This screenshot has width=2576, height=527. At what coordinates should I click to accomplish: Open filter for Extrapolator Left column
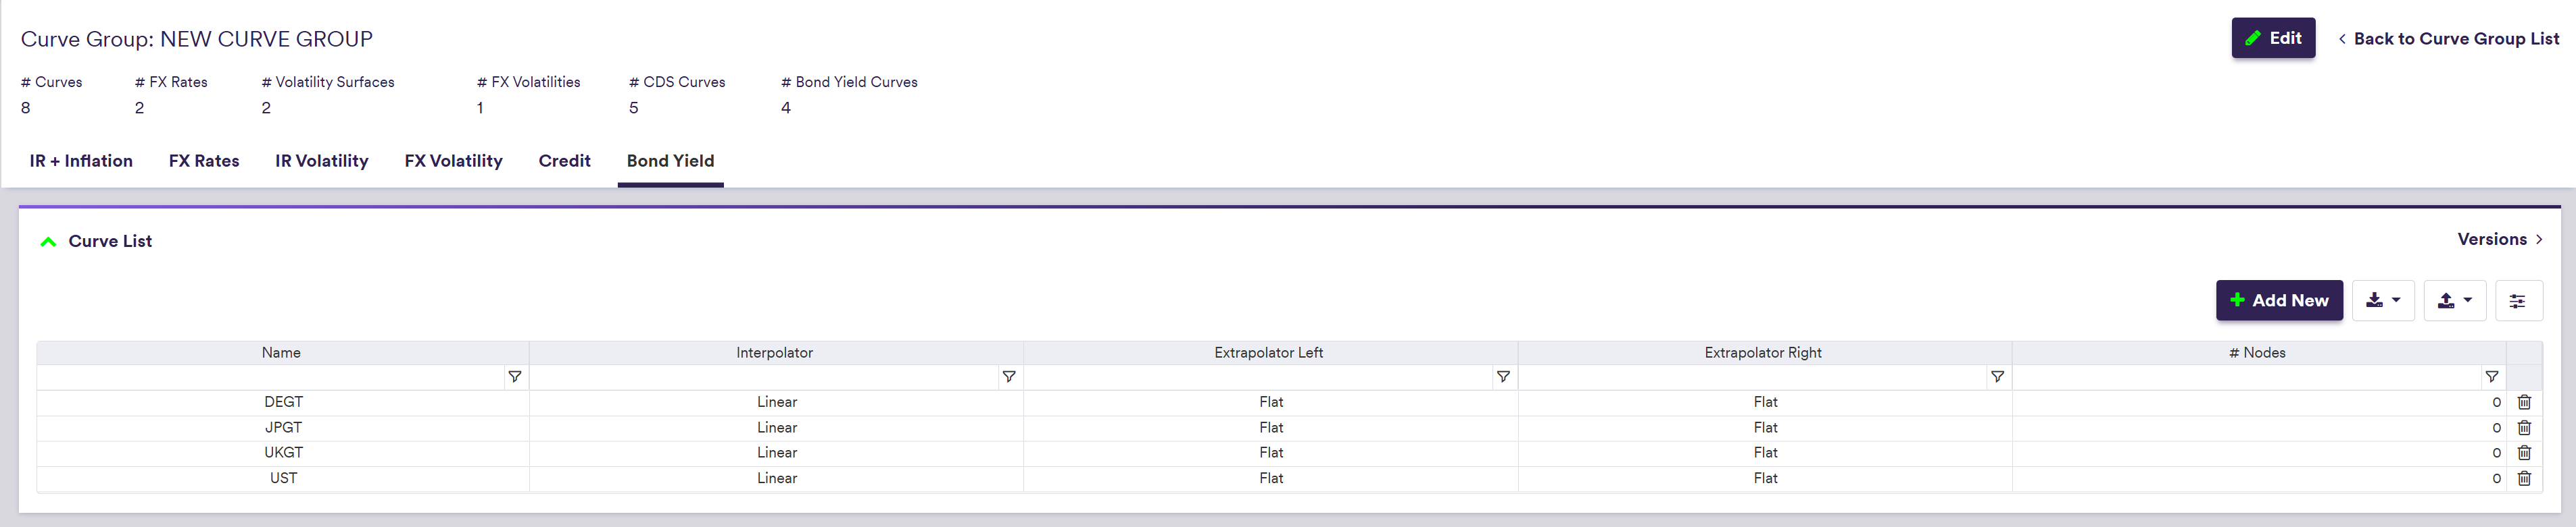pos(1502,377)
